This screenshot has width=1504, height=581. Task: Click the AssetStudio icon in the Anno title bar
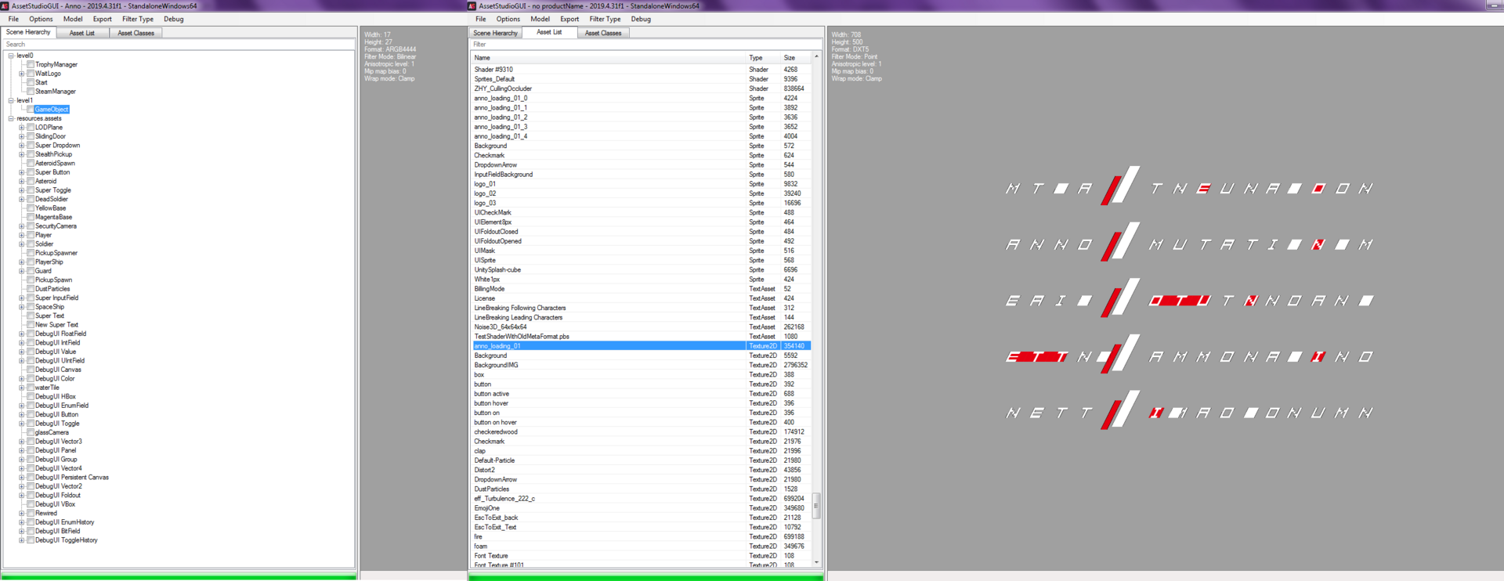[x=5, y=5]
